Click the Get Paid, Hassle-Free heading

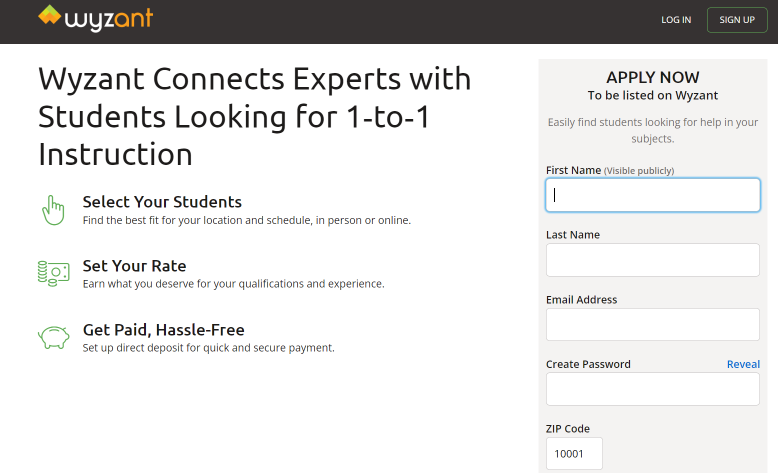(163, 330)
